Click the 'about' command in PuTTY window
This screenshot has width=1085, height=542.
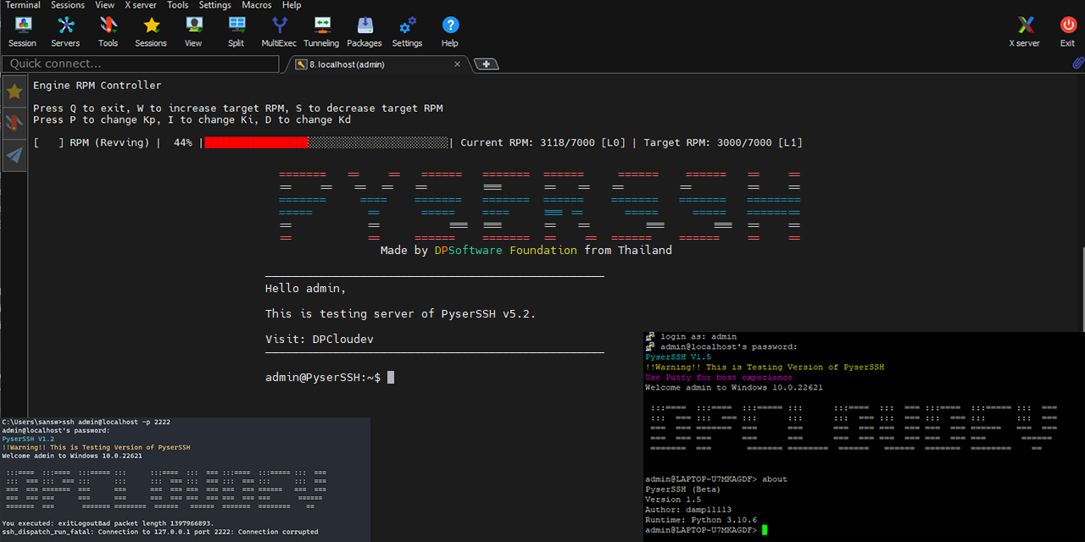pyautogui.click(x=775, y=479)
